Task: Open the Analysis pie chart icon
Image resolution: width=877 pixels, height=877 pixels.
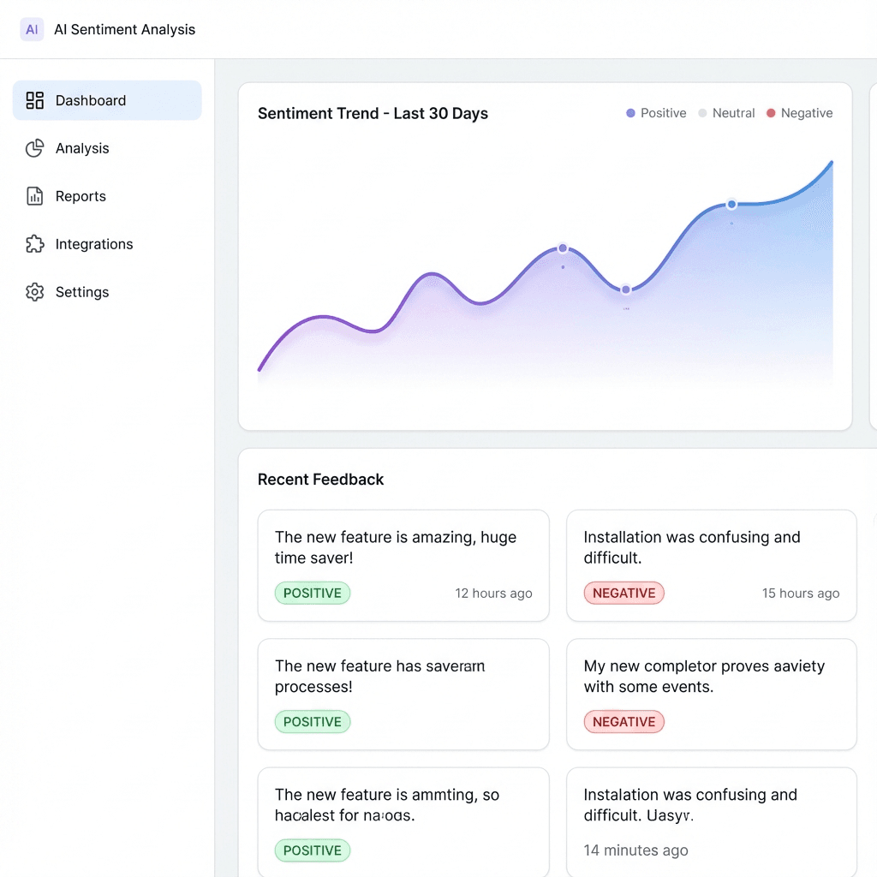Action: pyautogui.click(x=34, y=148)
